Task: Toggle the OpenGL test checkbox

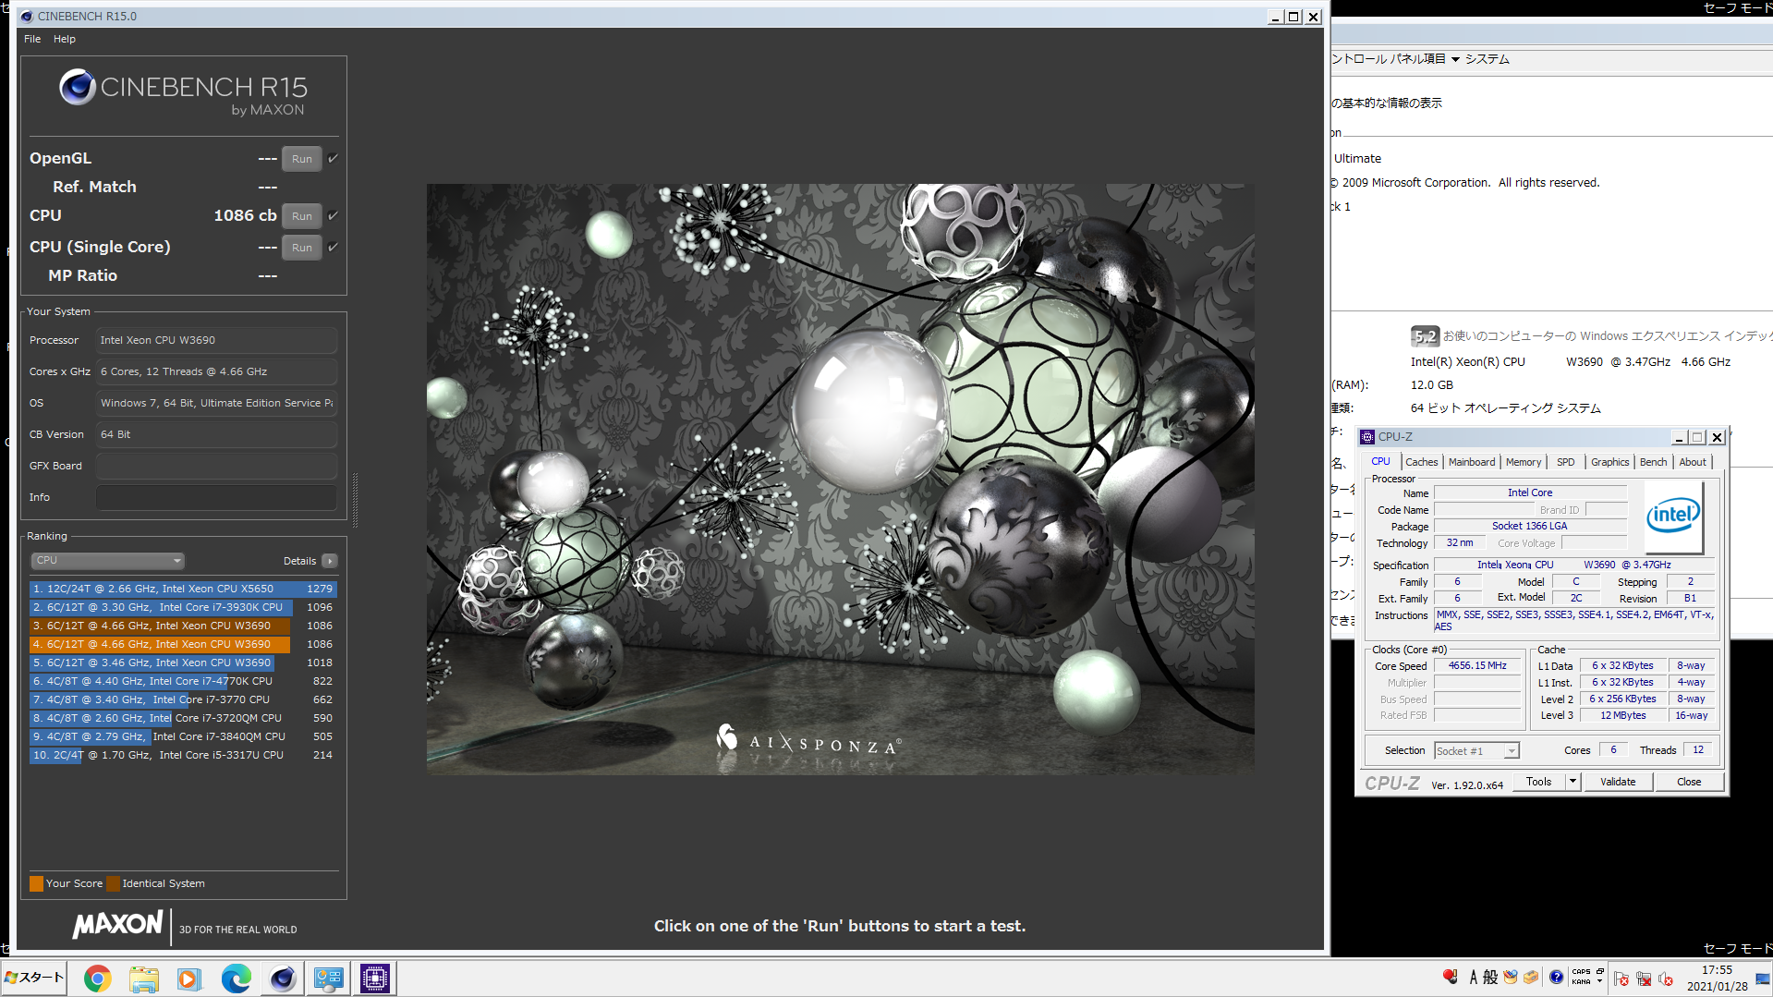Action: click(333, 158)
